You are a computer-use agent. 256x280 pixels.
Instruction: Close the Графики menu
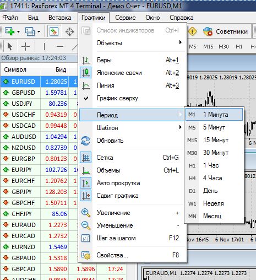click(94, 18)
